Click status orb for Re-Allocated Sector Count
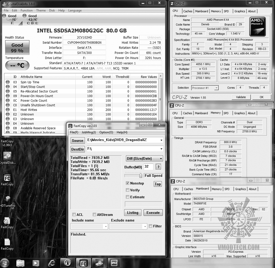 pos(8,91)
